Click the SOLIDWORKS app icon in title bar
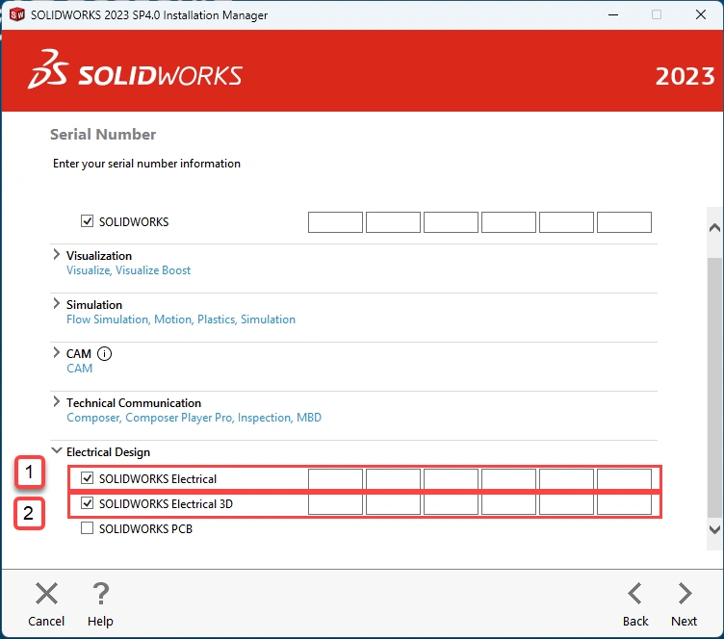 16,14
